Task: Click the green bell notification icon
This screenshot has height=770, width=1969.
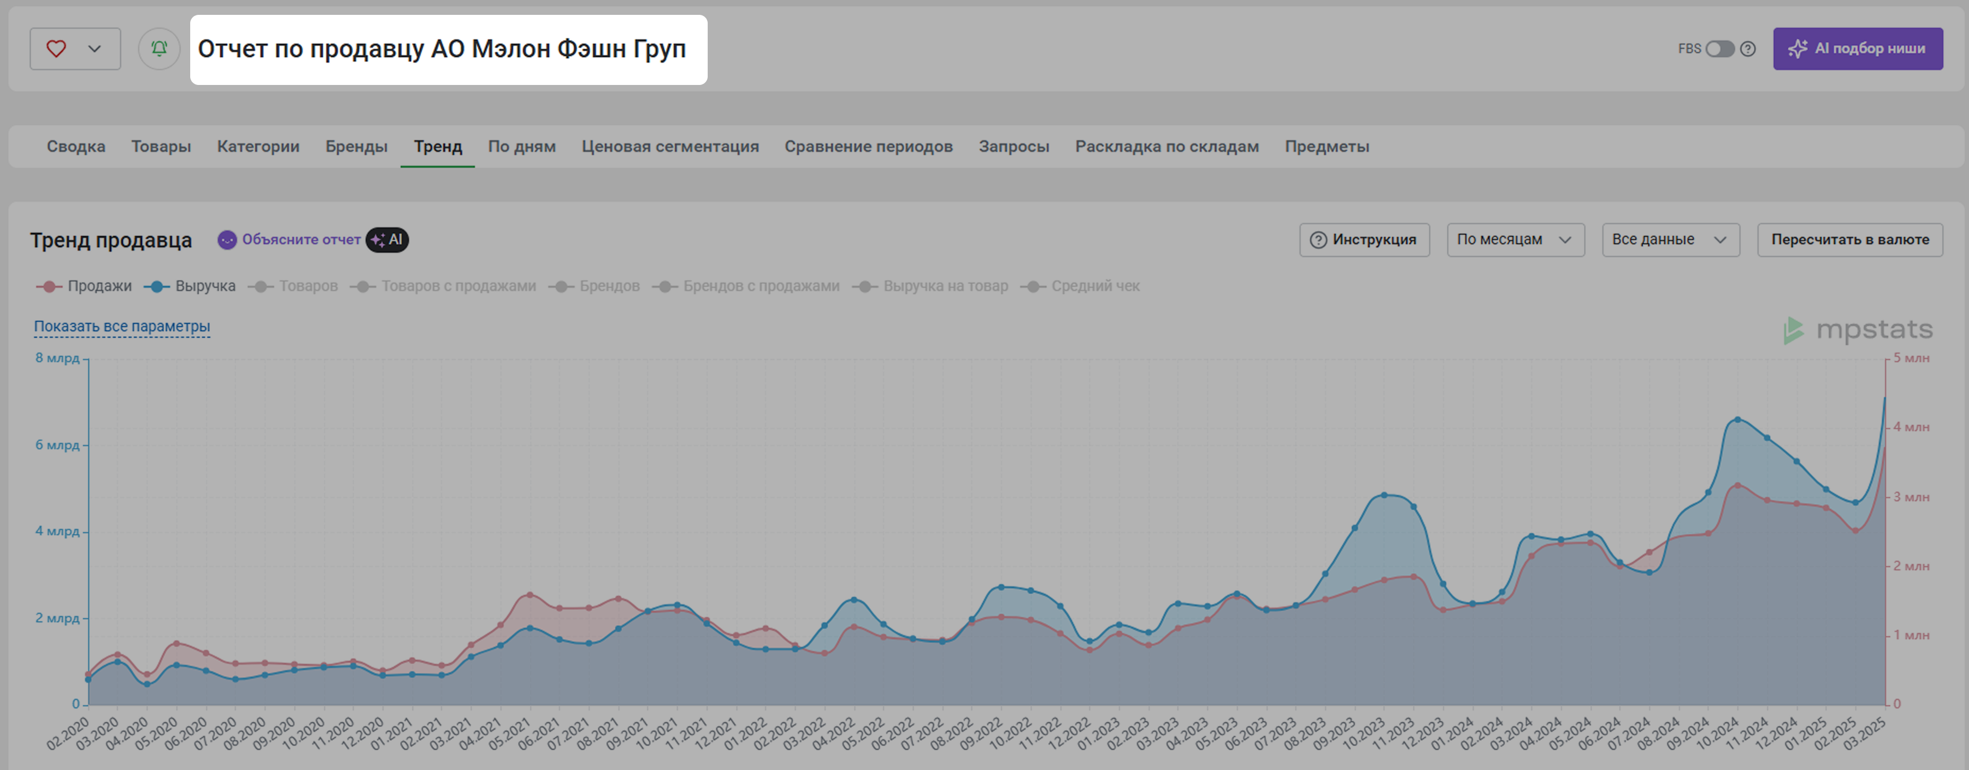Action: click(x=159, y=49)
